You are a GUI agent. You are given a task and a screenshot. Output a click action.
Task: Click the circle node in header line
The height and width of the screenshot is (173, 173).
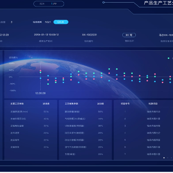pos(103,3)
